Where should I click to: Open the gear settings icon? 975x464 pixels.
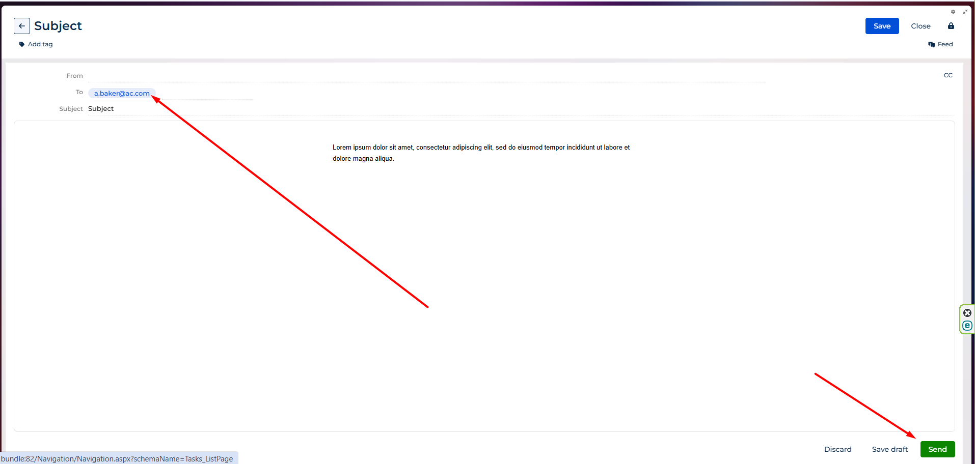953,12
